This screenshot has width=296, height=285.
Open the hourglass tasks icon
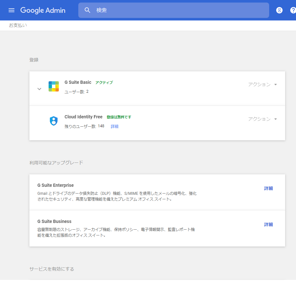(279, 10)
